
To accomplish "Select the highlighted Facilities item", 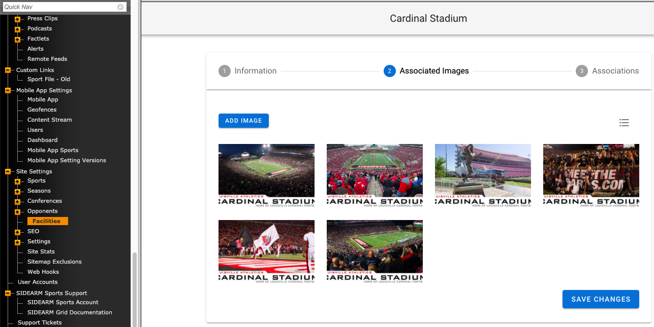I will point(47,221).
